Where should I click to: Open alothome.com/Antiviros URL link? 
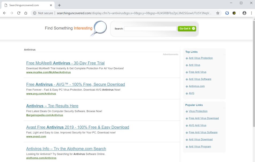click(x=41, y=158)
